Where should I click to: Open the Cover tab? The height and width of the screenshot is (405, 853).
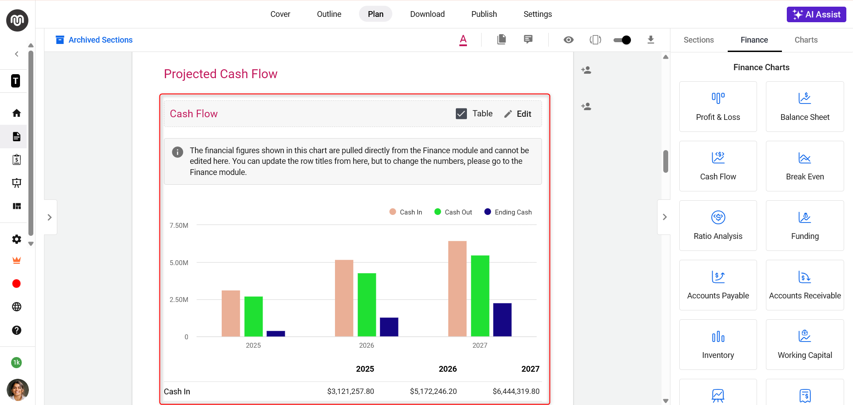click(280, 14)
